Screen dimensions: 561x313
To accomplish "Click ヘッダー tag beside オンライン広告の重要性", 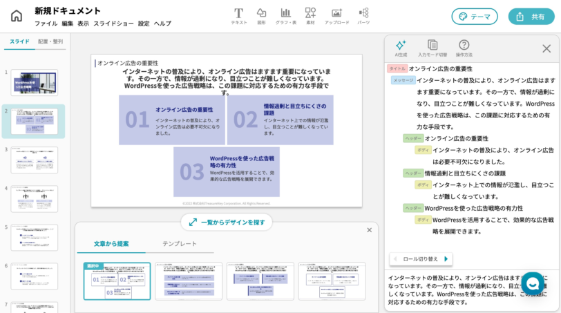I will click(x=413, y=138).
